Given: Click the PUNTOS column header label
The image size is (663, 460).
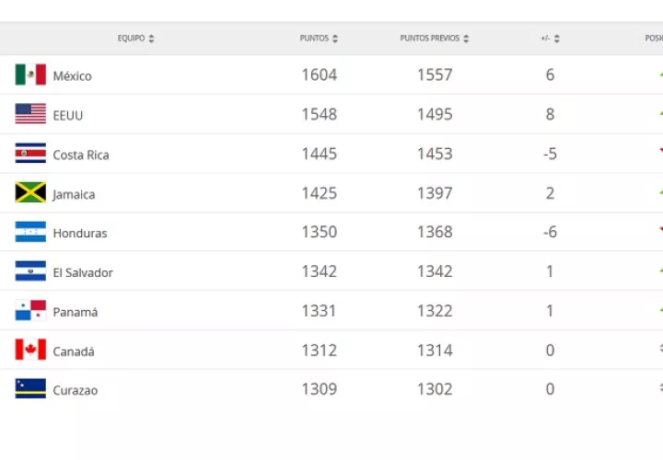Looking at the screenshot, I should pos(314,39).
